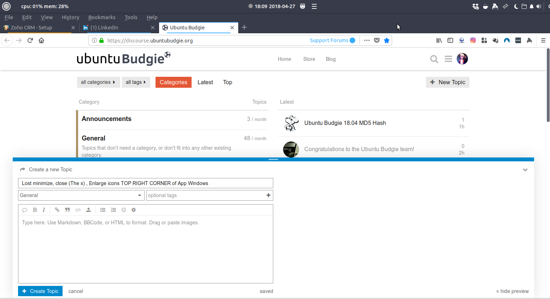Viewport: 550px width, 299px height.
Task: Click the composer resize grip handle
Action: 273,160
